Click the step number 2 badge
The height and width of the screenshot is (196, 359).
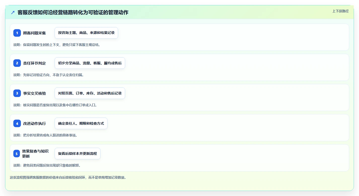tap(17, 63)
